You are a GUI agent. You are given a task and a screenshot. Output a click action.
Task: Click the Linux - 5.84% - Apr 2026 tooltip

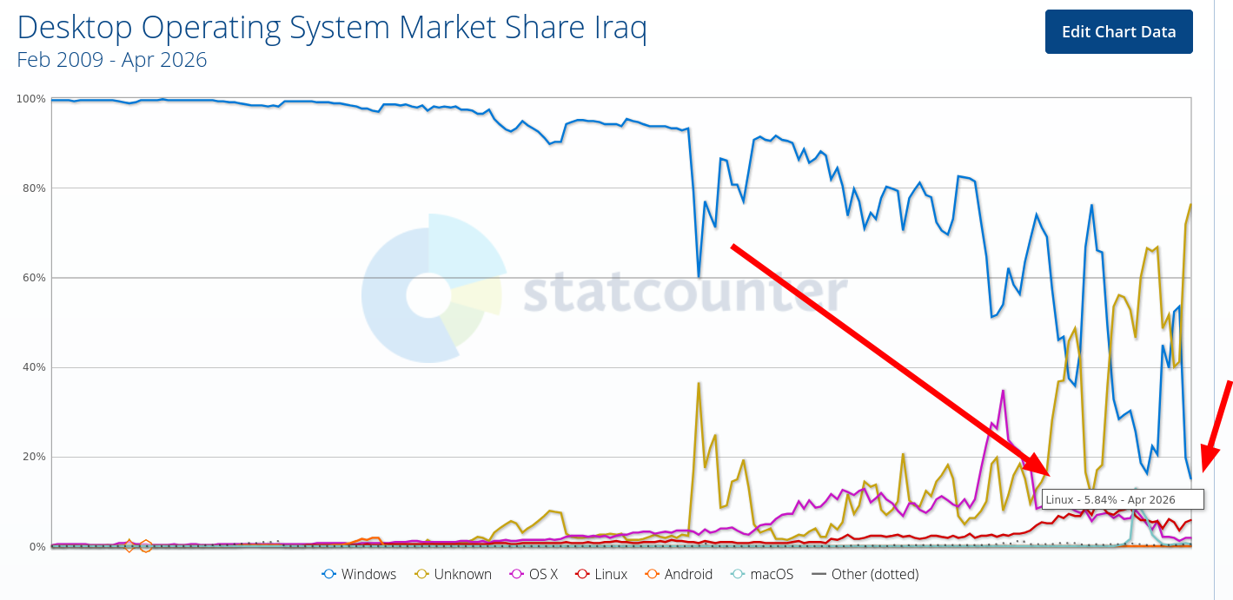tap(1122, 499)
